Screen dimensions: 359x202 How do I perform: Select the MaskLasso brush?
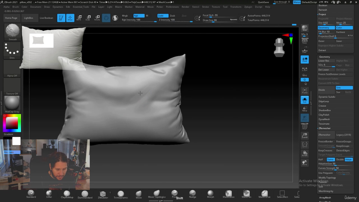pos(228,194)
